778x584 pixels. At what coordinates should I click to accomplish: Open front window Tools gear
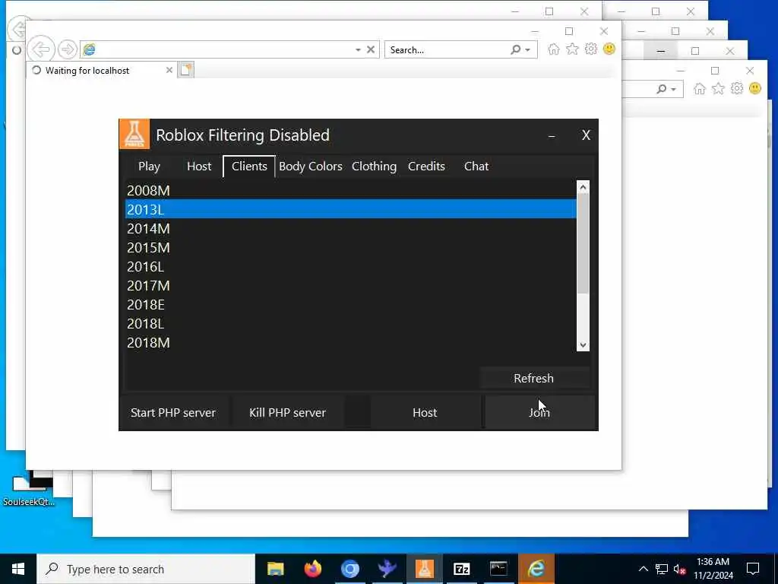pos(590,49)
